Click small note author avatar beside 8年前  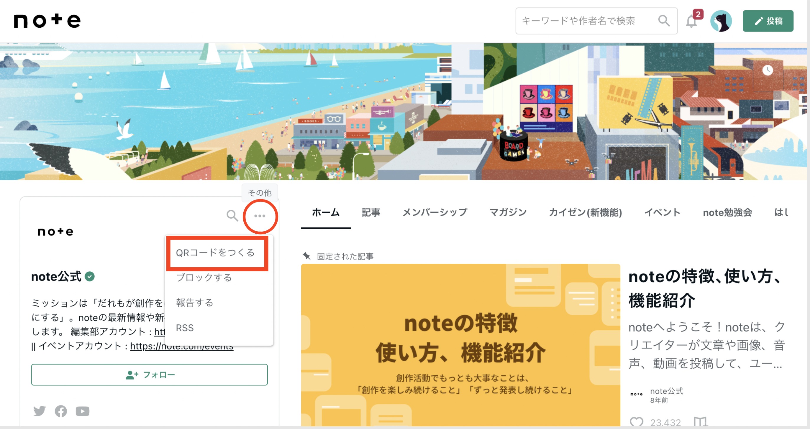pyautogui.click(x=637, y=394)
